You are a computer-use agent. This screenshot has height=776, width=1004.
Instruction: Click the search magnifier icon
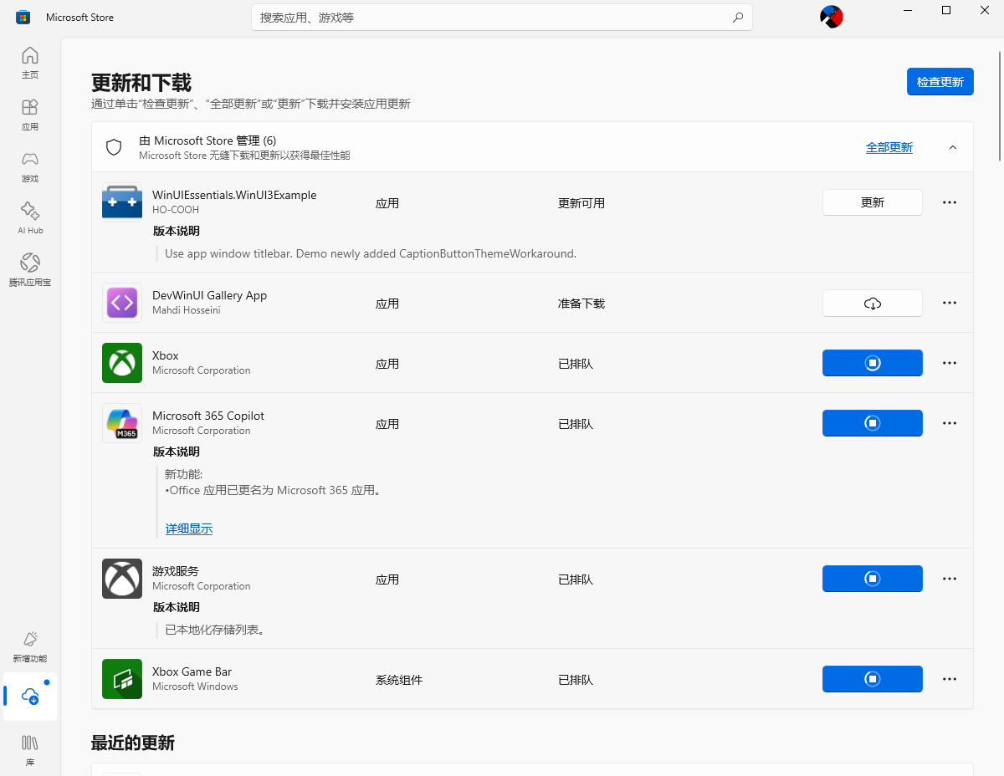(738, 17)
